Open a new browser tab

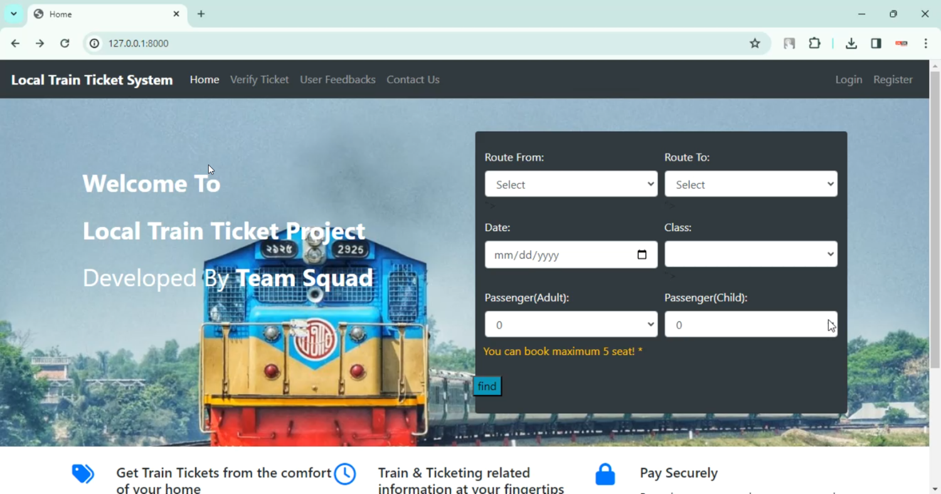click(201, 14)
